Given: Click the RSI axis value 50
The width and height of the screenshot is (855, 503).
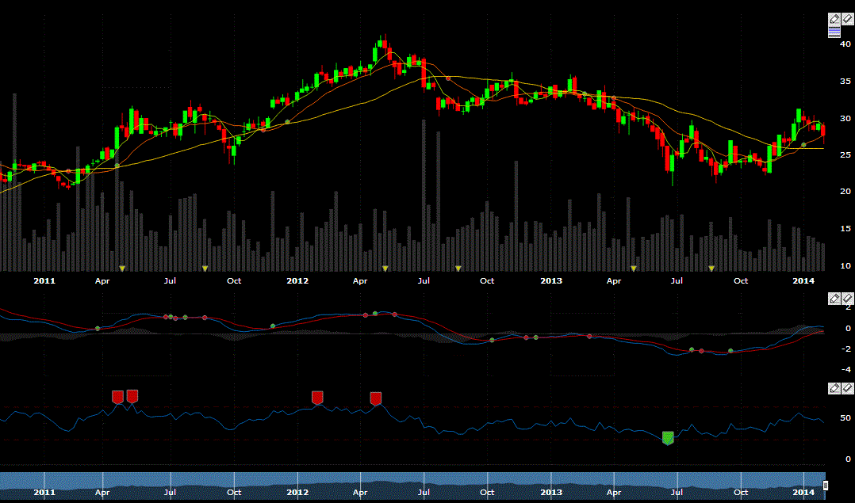Looking at the screenshot, I should [845, 418].
